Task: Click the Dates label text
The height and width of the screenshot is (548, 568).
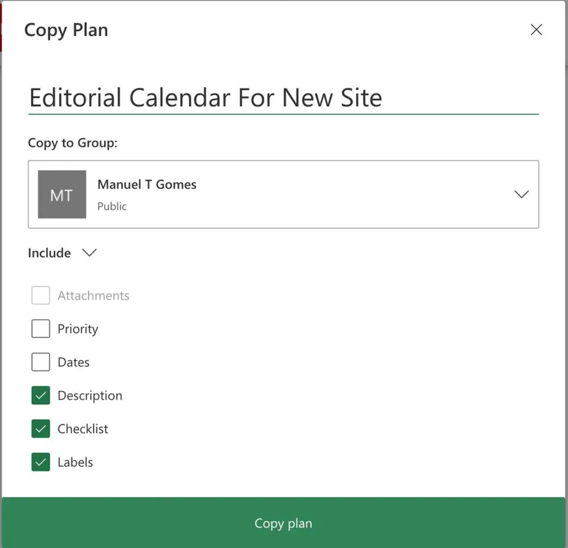Action: (73, 363)
